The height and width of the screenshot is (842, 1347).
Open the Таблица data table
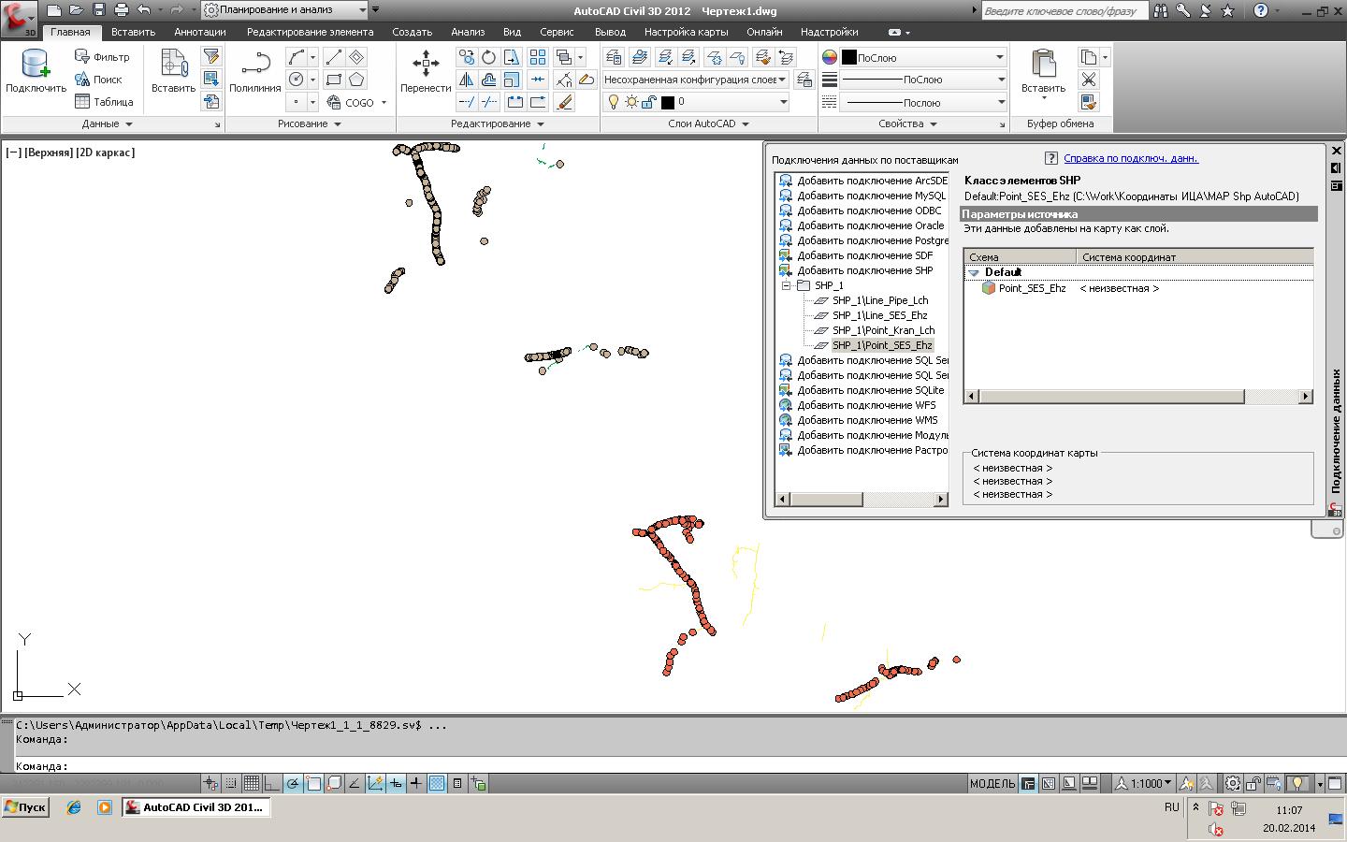click(104, 102)
